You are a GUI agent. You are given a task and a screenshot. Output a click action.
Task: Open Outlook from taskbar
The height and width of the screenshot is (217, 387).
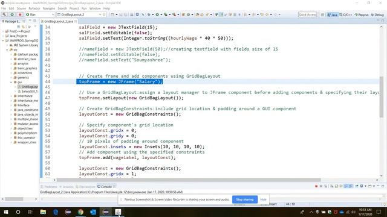(93, 212)
